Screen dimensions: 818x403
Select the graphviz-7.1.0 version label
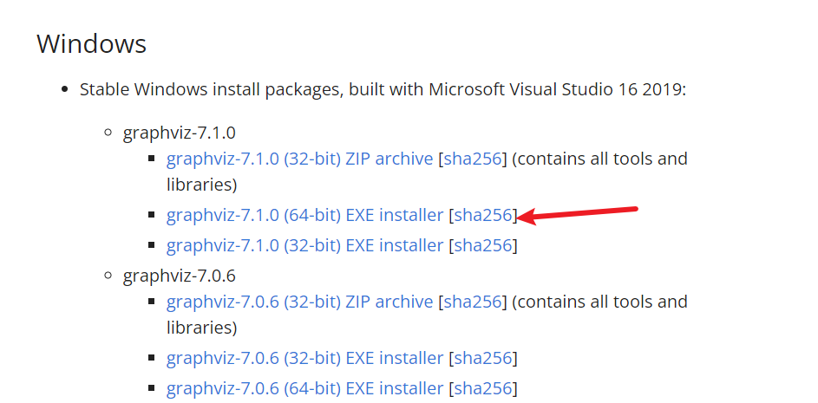179,133
